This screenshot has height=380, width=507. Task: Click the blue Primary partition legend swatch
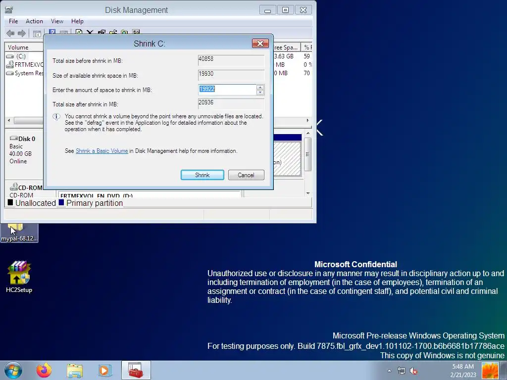pos(61,202)
